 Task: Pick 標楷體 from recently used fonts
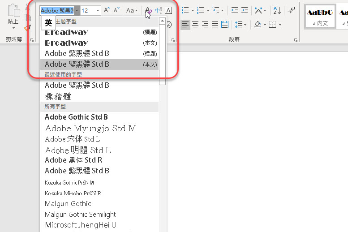(x=99, y=96)
